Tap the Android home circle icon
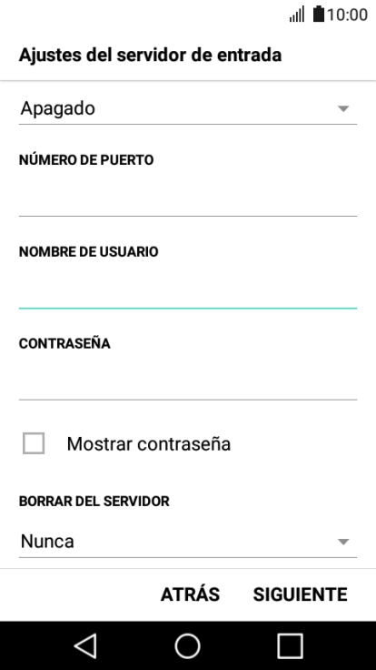Viewport: 376px width, 670px height. pyautogui.click(x=188, y=645)
